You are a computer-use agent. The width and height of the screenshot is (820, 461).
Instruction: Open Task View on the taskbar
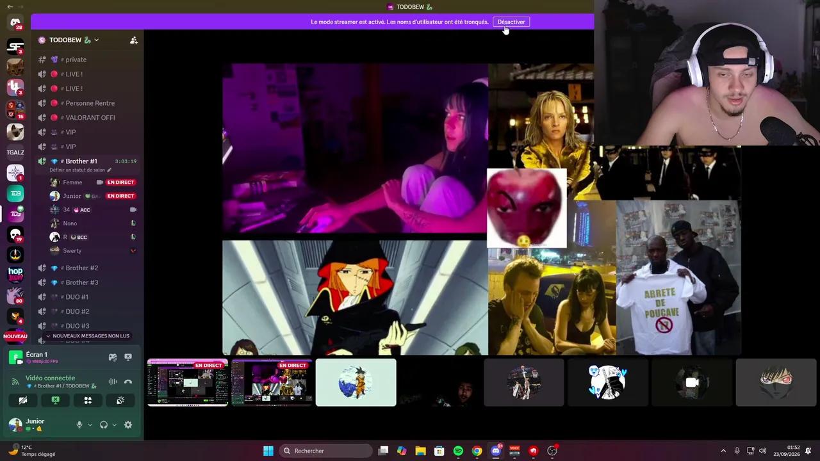point(383,451)
